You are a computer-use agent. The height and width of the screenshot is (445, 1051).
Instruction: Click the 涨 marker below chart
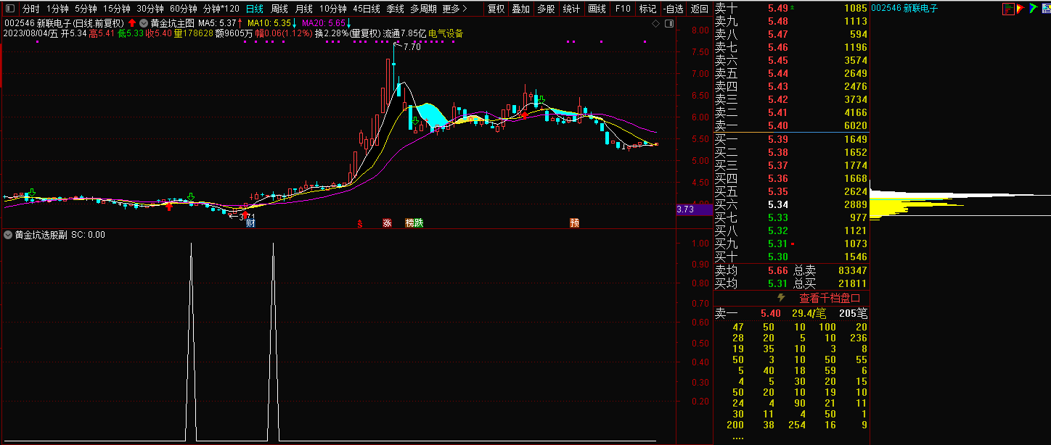pyautogui.click(x=387, y=223)
